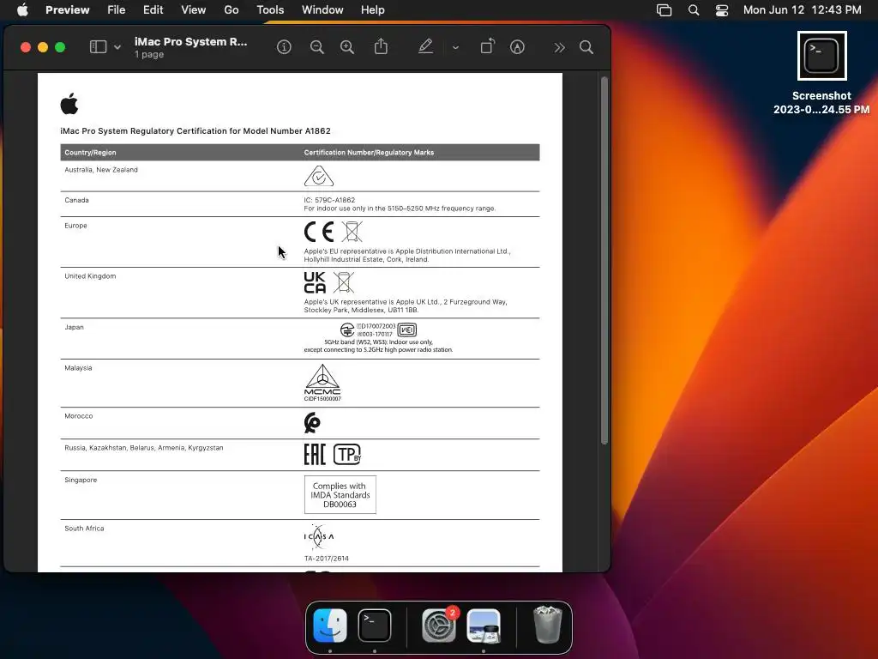Open the Window menu

coord(322,9)
